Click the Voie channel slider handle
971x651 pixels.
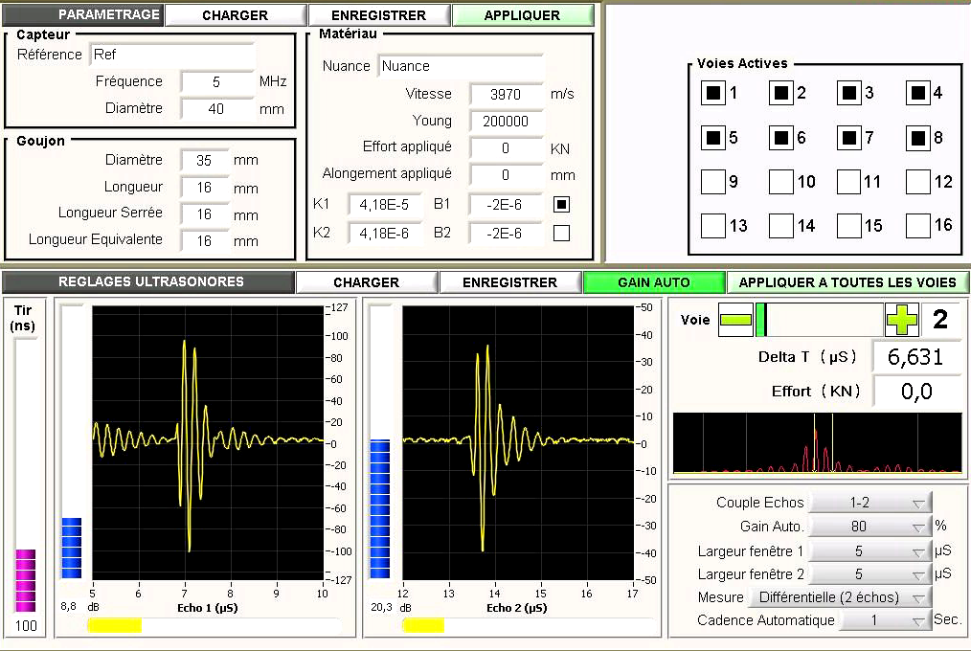pyautogui.click(x=761, y=320)
